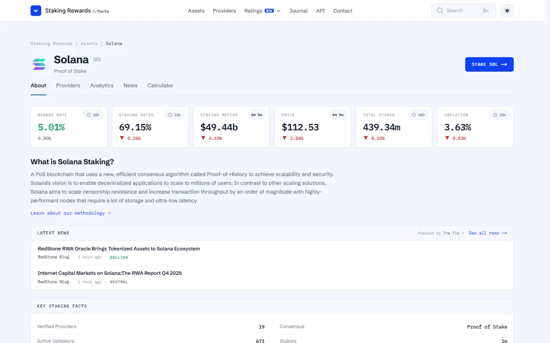The image size is (550, 343).
Task: Open the Providers tab under Solana
Action: (68, 85)
